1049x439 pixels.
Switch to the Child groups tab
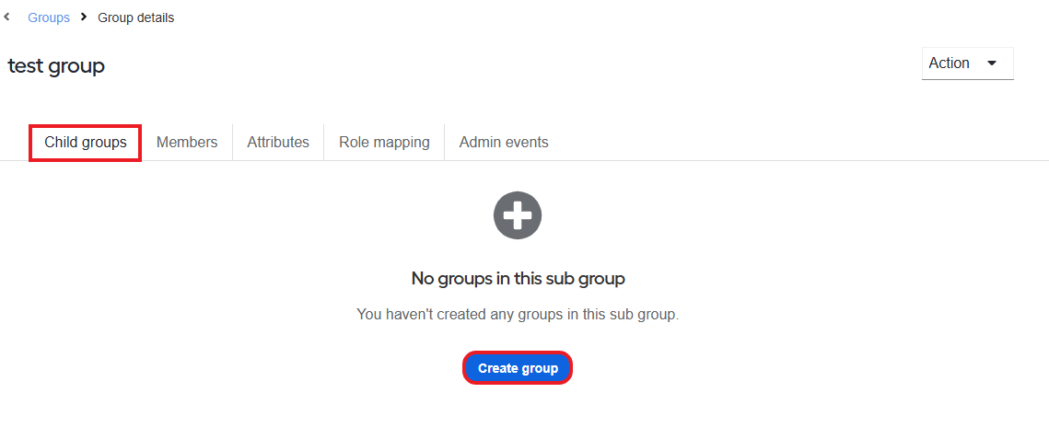[x=86, y=143]
